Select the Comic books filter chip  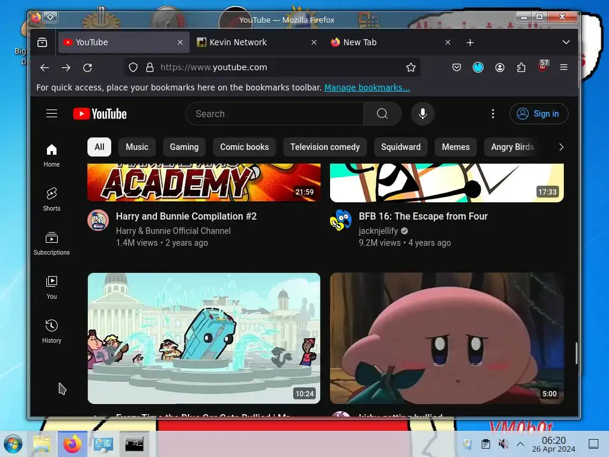244,147
